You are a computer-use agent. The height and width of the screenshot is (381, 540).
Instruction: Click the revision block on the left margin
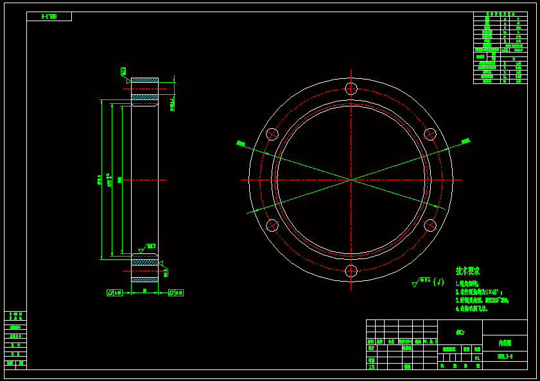(15, 340)
